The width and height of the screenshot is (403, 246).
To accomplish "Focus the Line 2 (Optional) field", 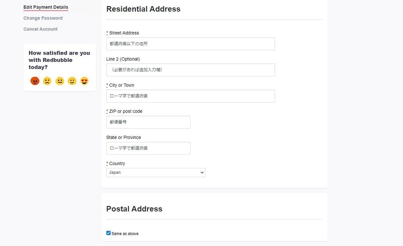I will 190,70.
